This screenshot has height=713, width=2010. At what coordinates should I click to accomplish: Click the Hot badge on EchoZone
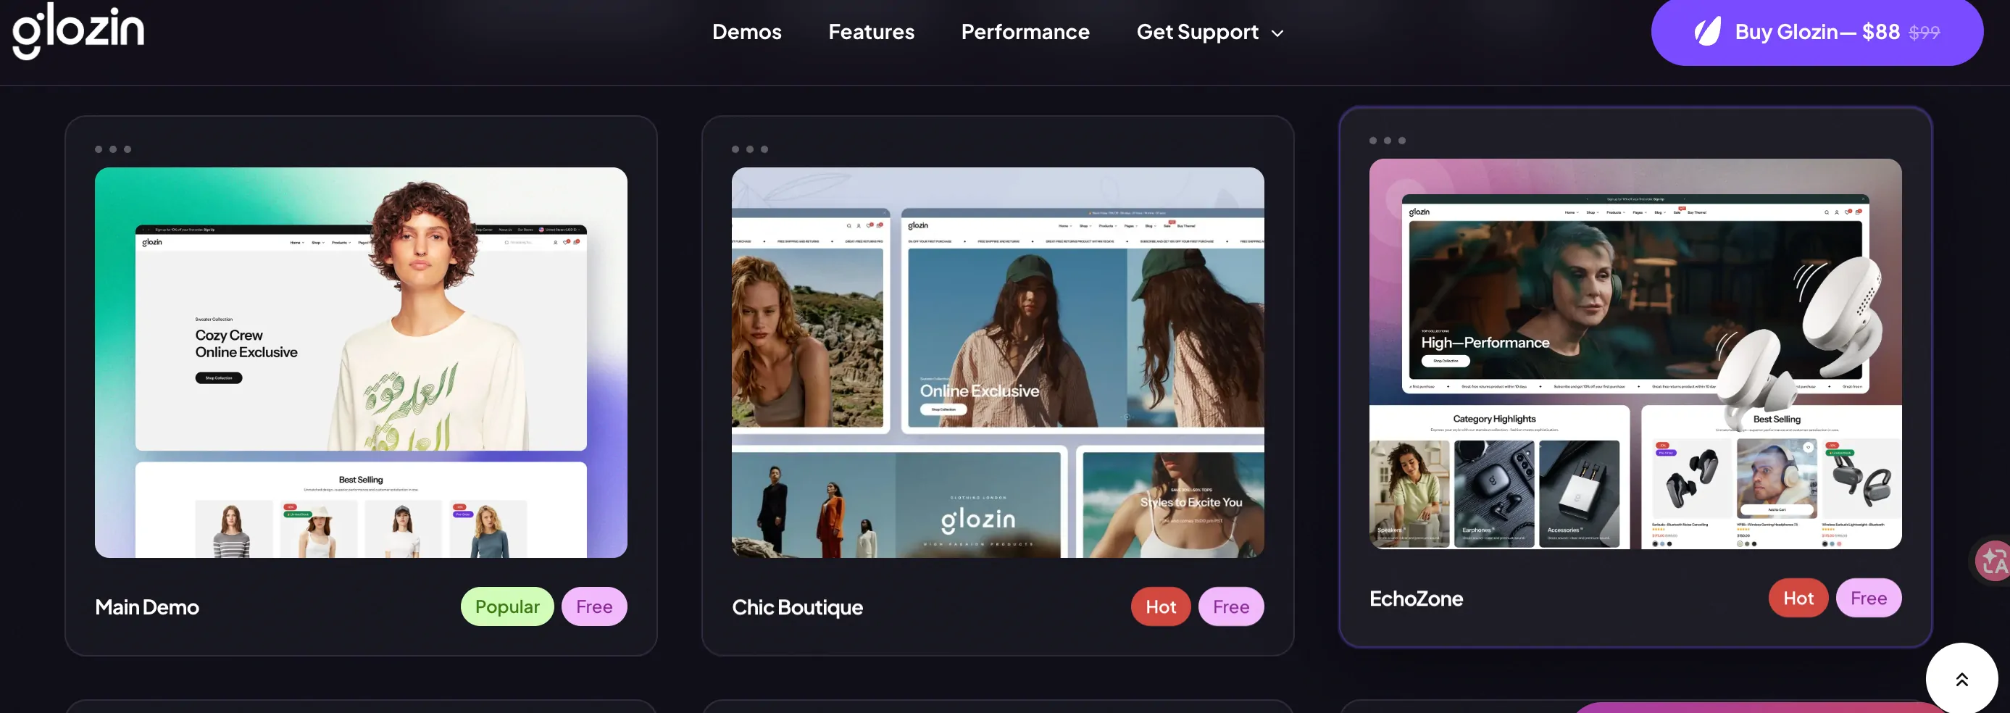coord(1798,599)
